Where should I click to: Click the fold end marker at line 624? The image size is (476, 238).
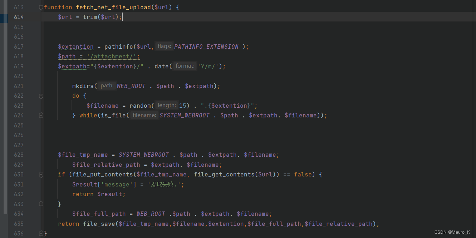click(41, 115)
